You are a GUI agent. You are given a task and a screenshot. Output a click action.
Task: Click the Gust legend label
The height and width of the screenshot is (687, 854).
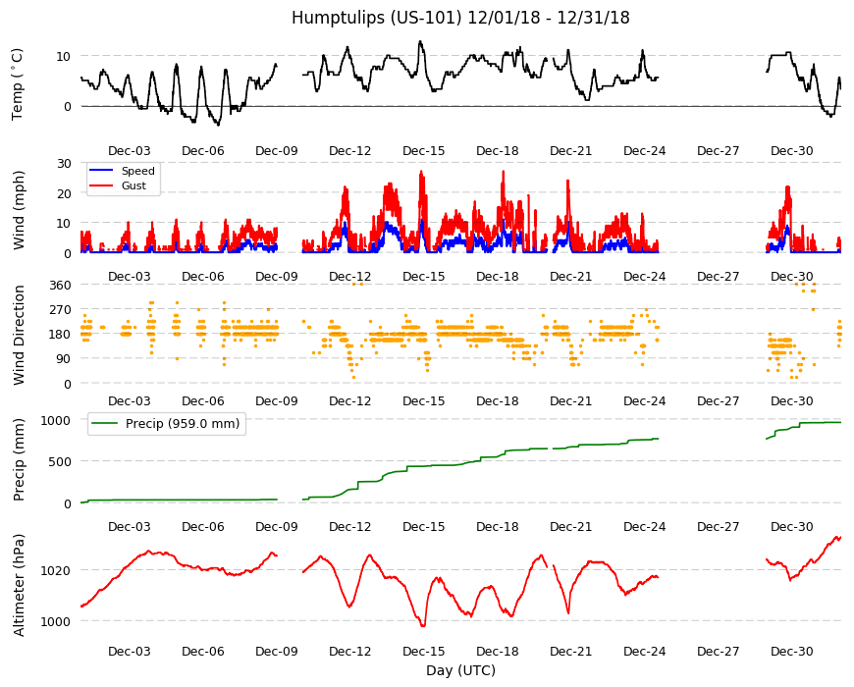[x=133, y=185]
